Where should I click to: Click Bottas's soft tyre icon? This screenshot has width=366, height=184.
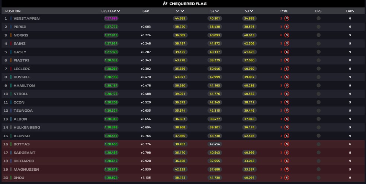287,144
